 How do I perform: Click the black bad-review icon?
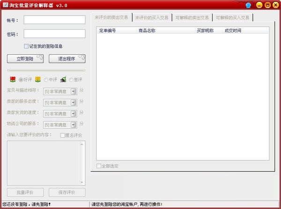click(x=63, y=79)
